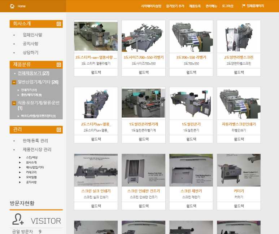Click the 관리 header arrow icon
Viewport: 279px width, 234px height.
tap(59, 130)
